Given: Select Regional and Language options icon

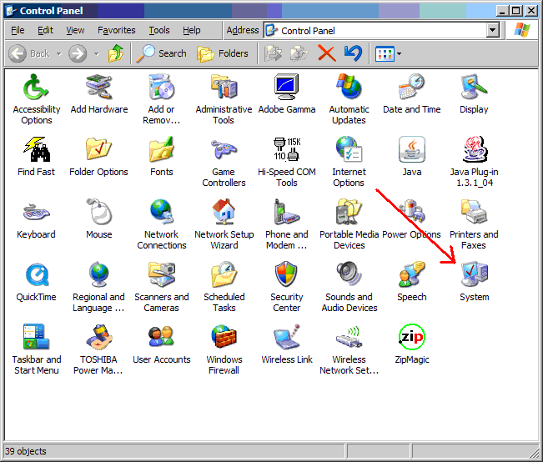Looking at the screenshot, I should coord(99,274).
